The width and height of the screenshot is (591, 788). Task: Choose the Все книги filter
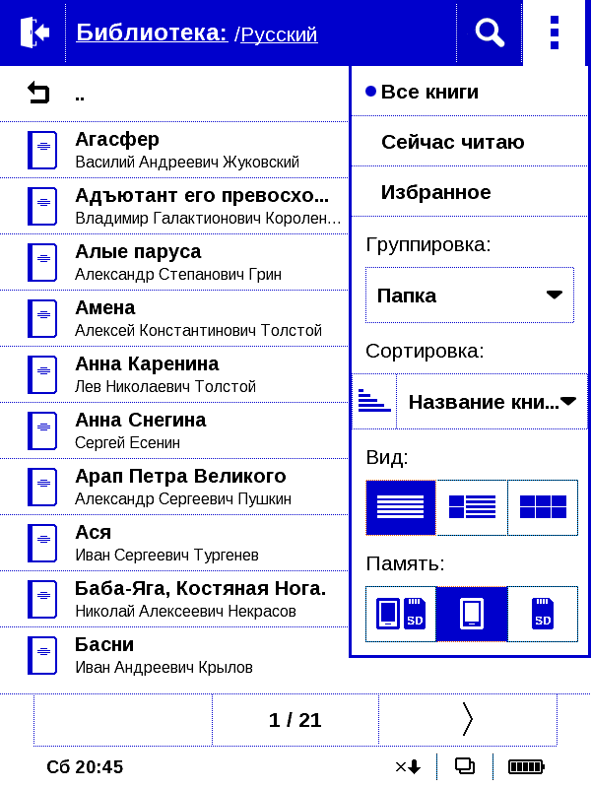pyautogui.click(x=470, y=92)
